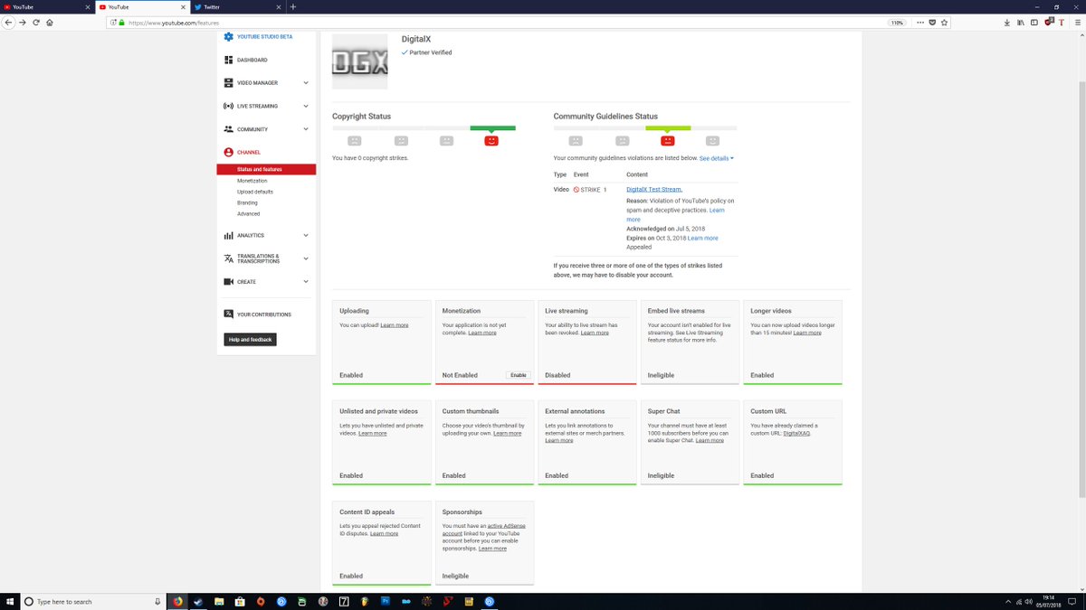Image resolution: width=1086 pixels, height=610 pixels.
Task: Click the red Channel account icon
Action: point(229,153)
